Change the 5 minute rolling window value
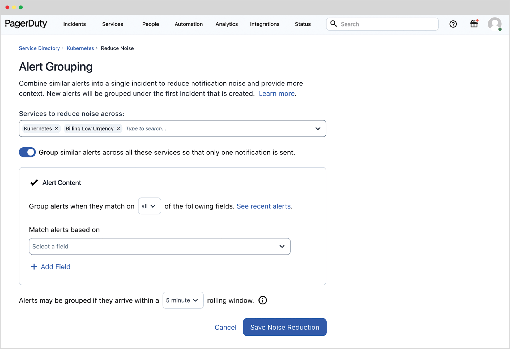The width and height of the screenshot is (510, 349). 183,300
